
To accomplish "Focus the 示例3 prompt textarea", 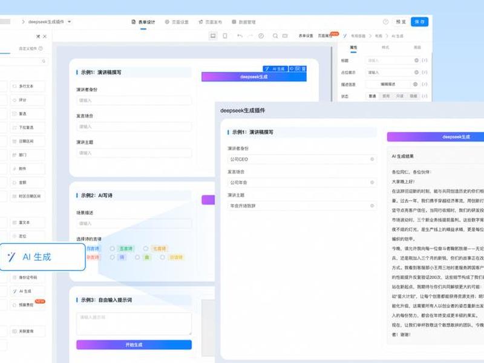I will [x=134, y=324].
